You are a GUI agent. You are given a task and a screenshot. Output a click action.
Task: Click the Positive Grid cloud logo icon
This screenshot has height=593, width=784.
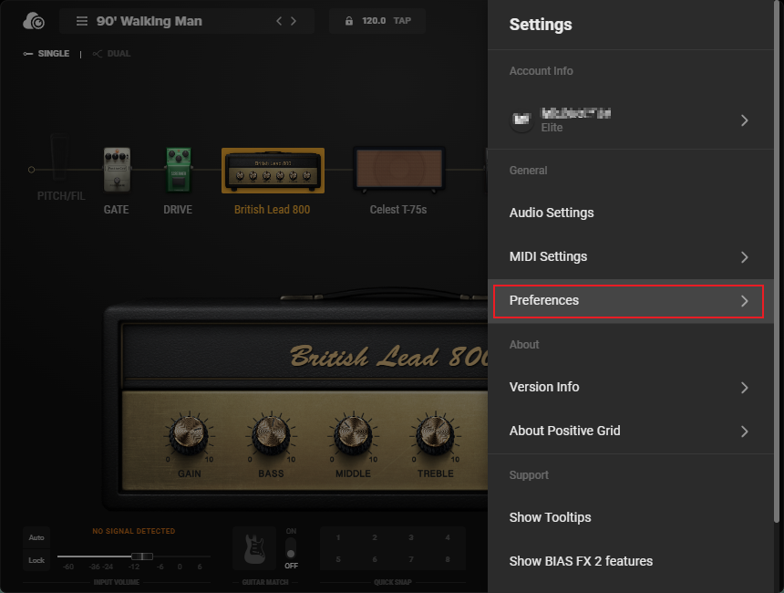point(34,21)
